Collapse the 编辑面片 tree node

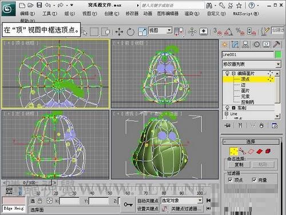(x=233, y=73)
